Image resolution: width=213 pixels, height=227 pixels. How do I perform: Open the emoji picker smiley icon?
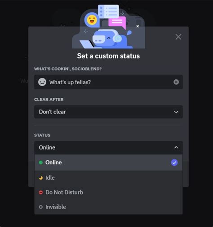click(x=42, y=82)
